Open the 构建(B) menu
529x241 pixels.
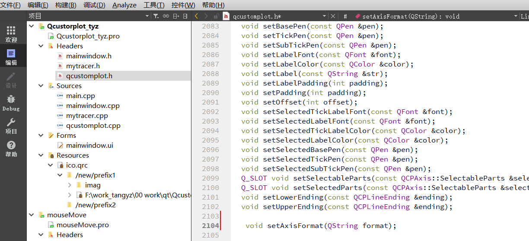[66, 5]
